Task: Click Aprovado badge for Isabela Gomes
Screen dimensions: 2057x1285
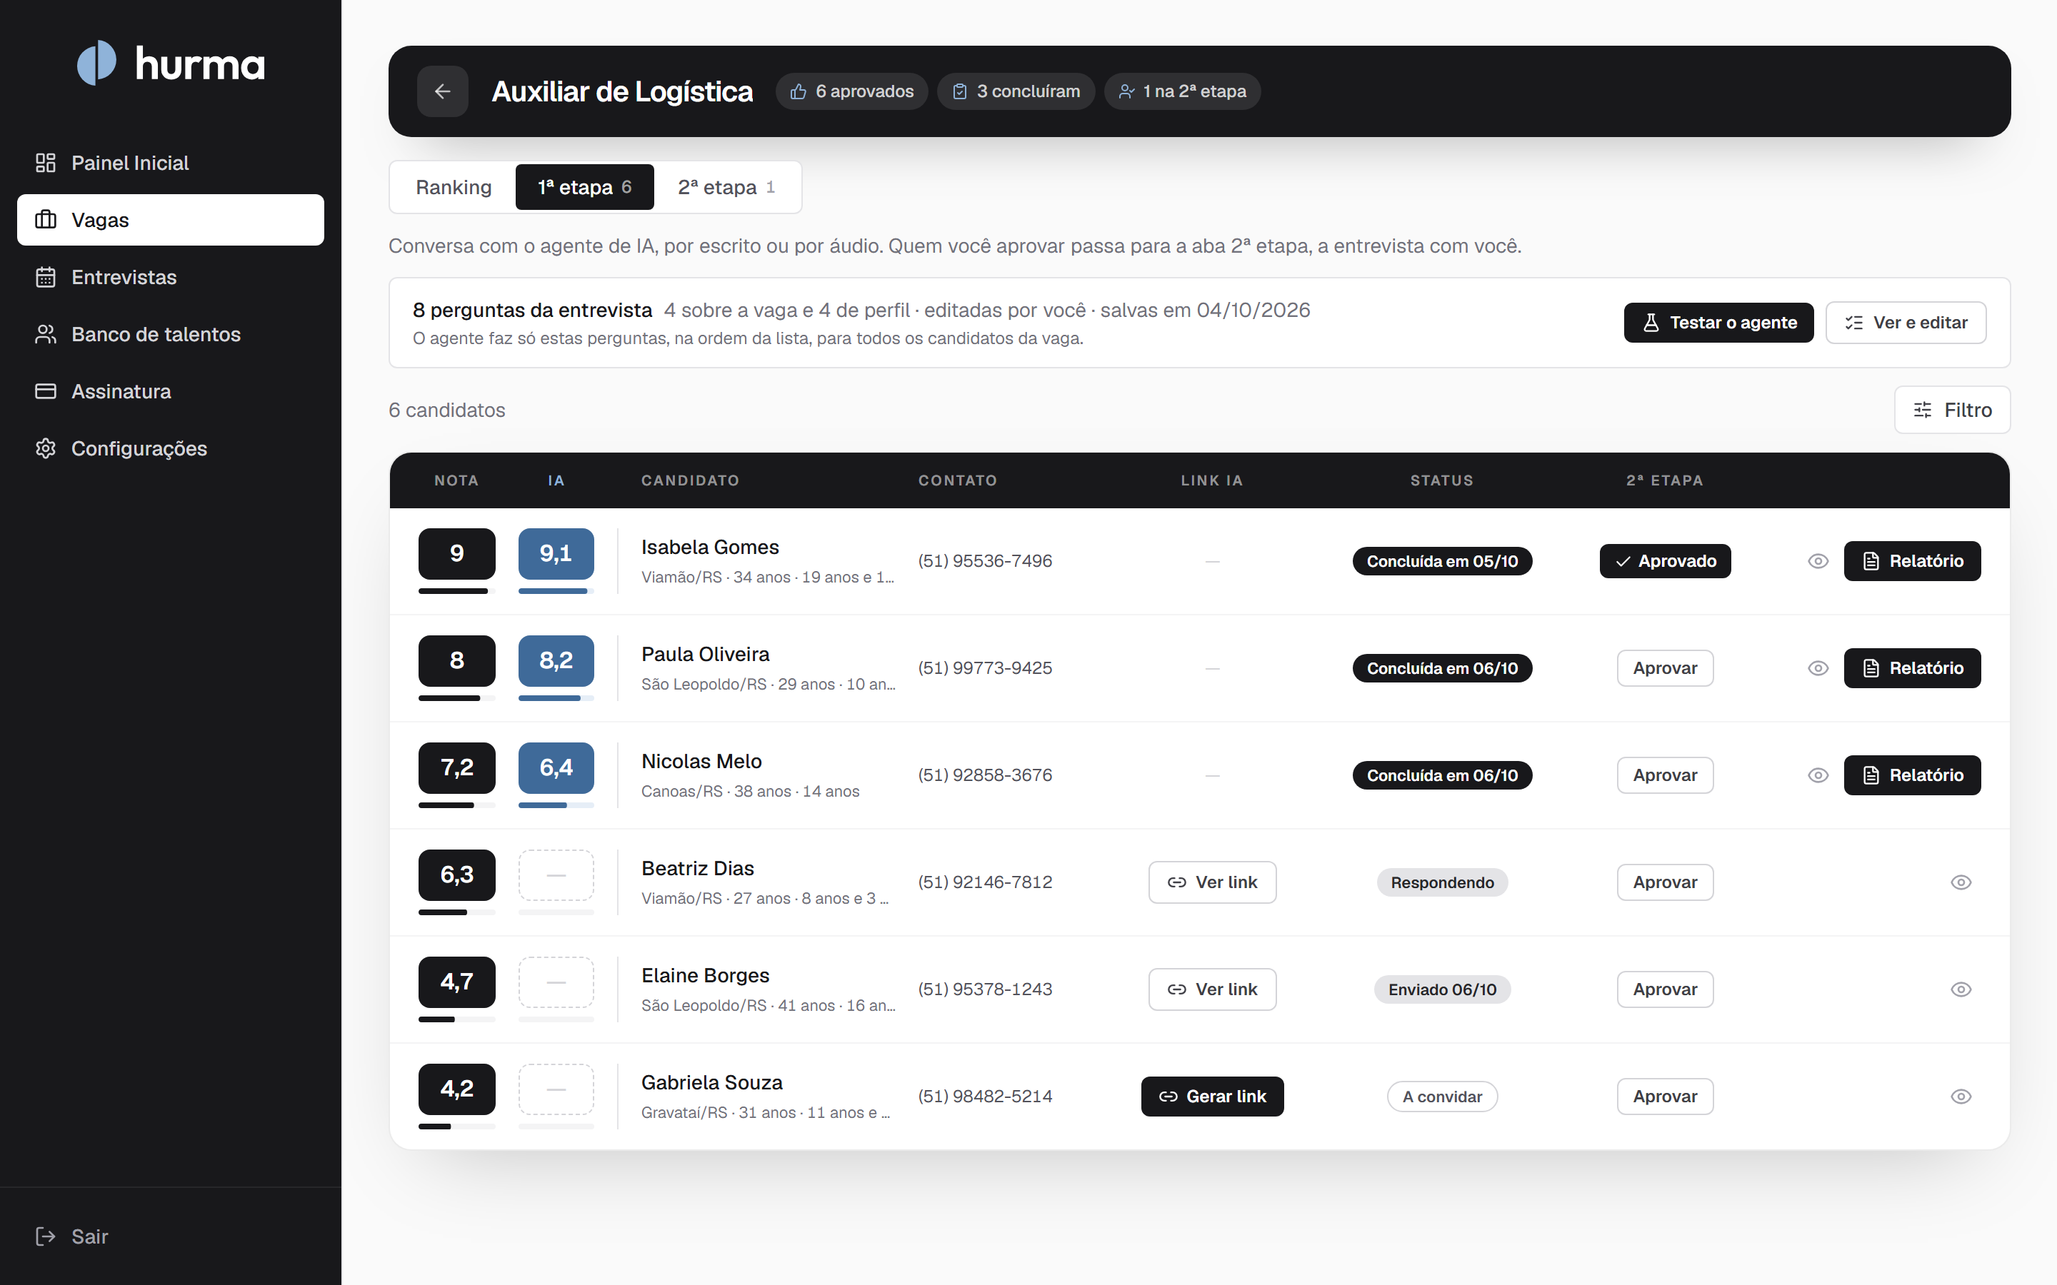Action: click(x=1665, y=561)
